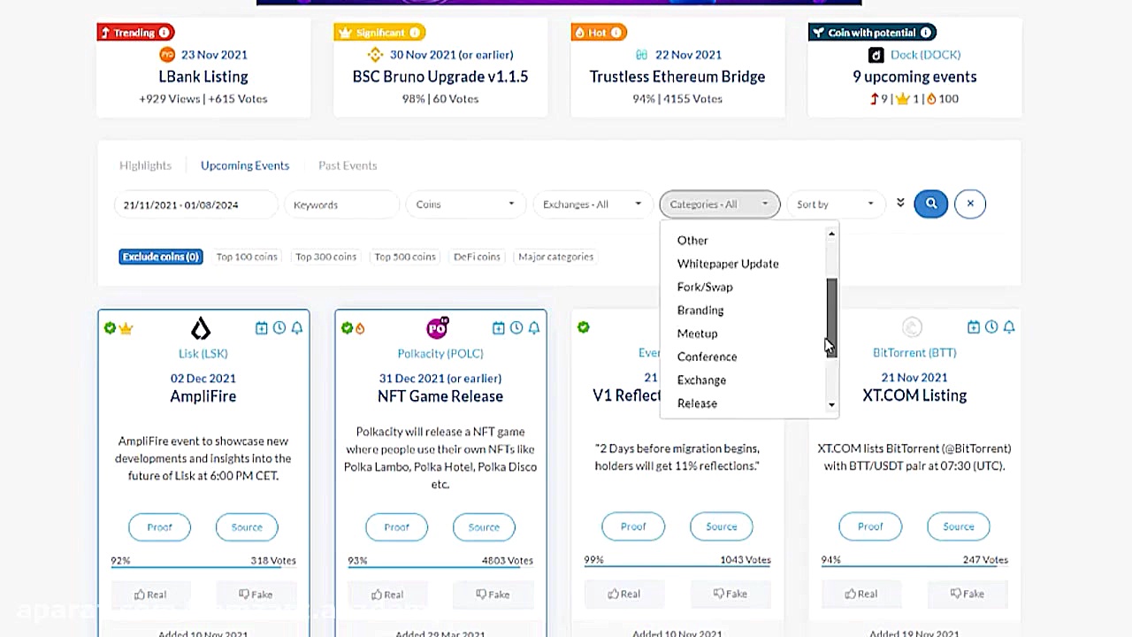This screenshot has height=637, width=1132.
Task: Click category list scrollbar thumb
Action: tap(831, 318)
